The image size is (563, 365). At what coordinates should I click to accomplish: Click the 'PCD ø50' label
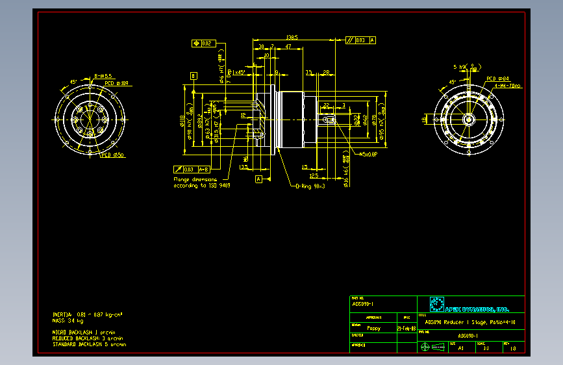click(x=113, y=155)
